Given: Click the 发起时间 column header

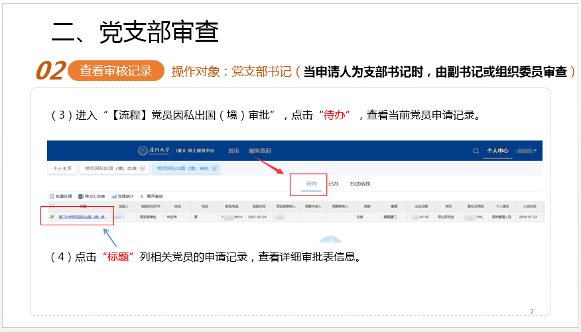Looking at the screenshot, I should pos(259,206).
